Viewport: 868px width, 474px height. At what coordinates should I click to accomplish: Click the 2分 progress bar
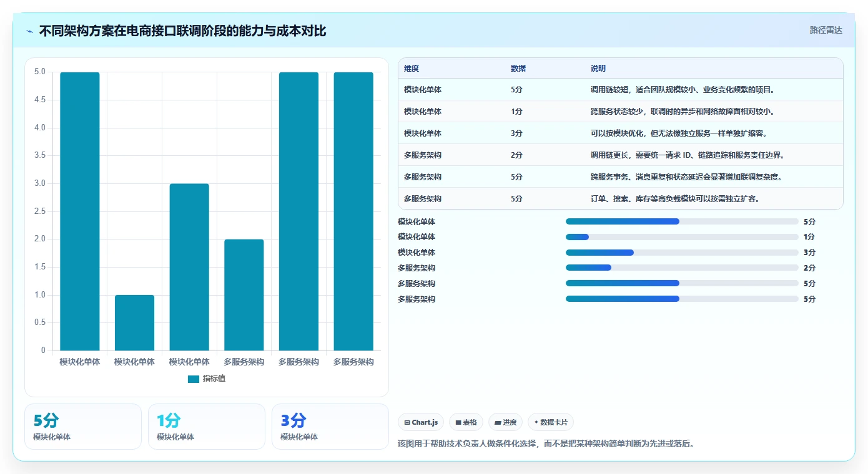[x=682, y=268]
